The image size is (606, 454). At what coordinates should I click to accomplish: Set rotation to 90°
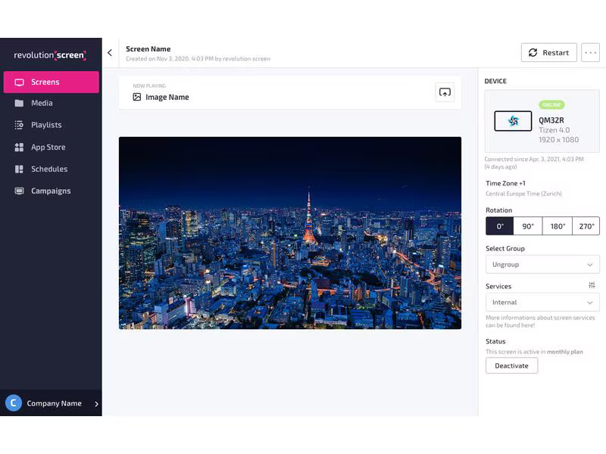pyautogui.click(x=528, y=226)
